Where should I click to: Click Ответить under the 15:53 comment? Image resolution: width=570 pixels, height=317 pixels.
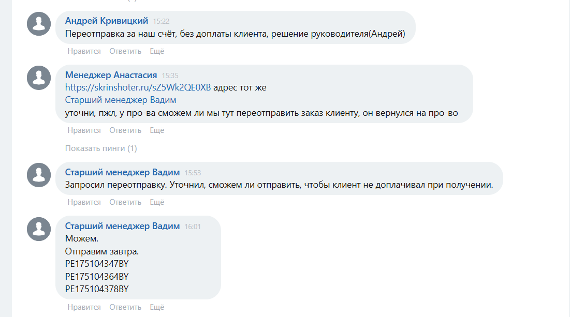pyautogui.click(x=125, y=202)
